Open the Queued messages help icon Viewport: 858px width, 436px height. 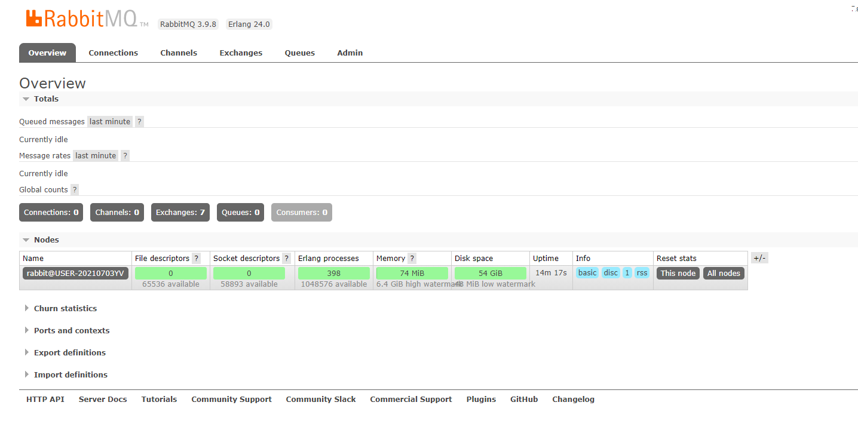[139, 122]
